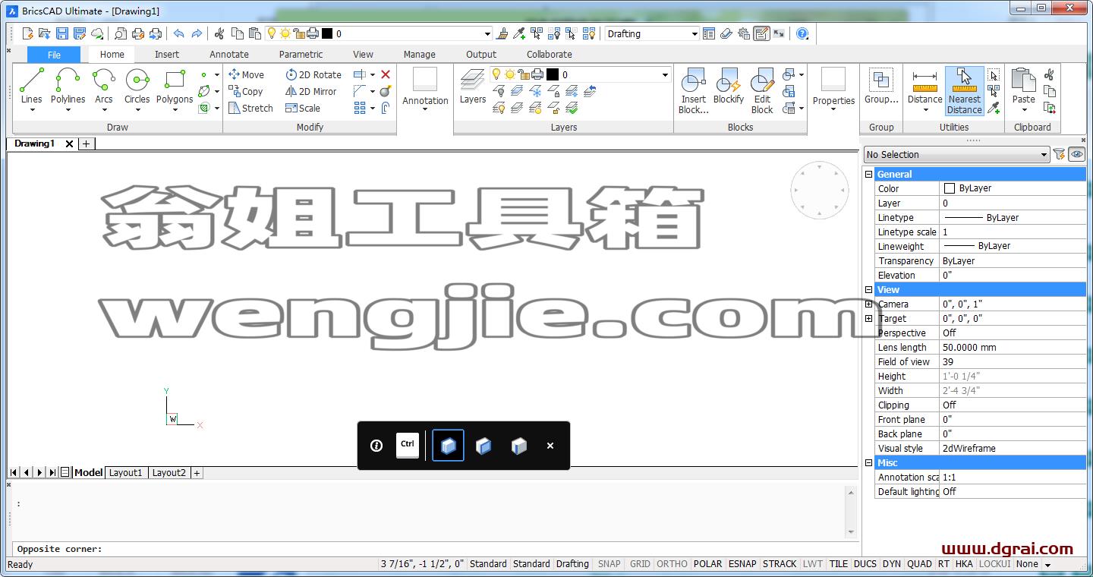This screenshot has height=577, width=1093.
Task: Click the Stretch tool
Action: (250, 108)
